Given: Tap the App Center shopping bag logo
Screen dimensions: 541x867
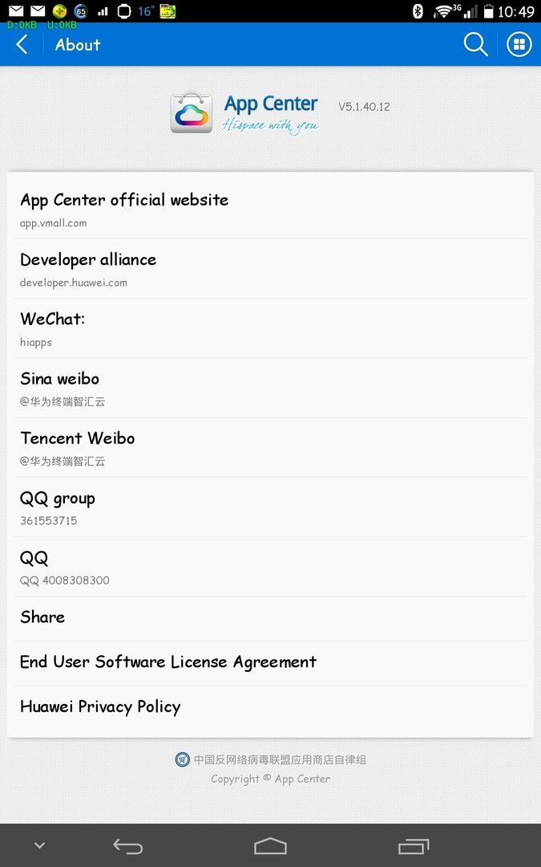Looking at the screenshot, I should coord(192,112).
